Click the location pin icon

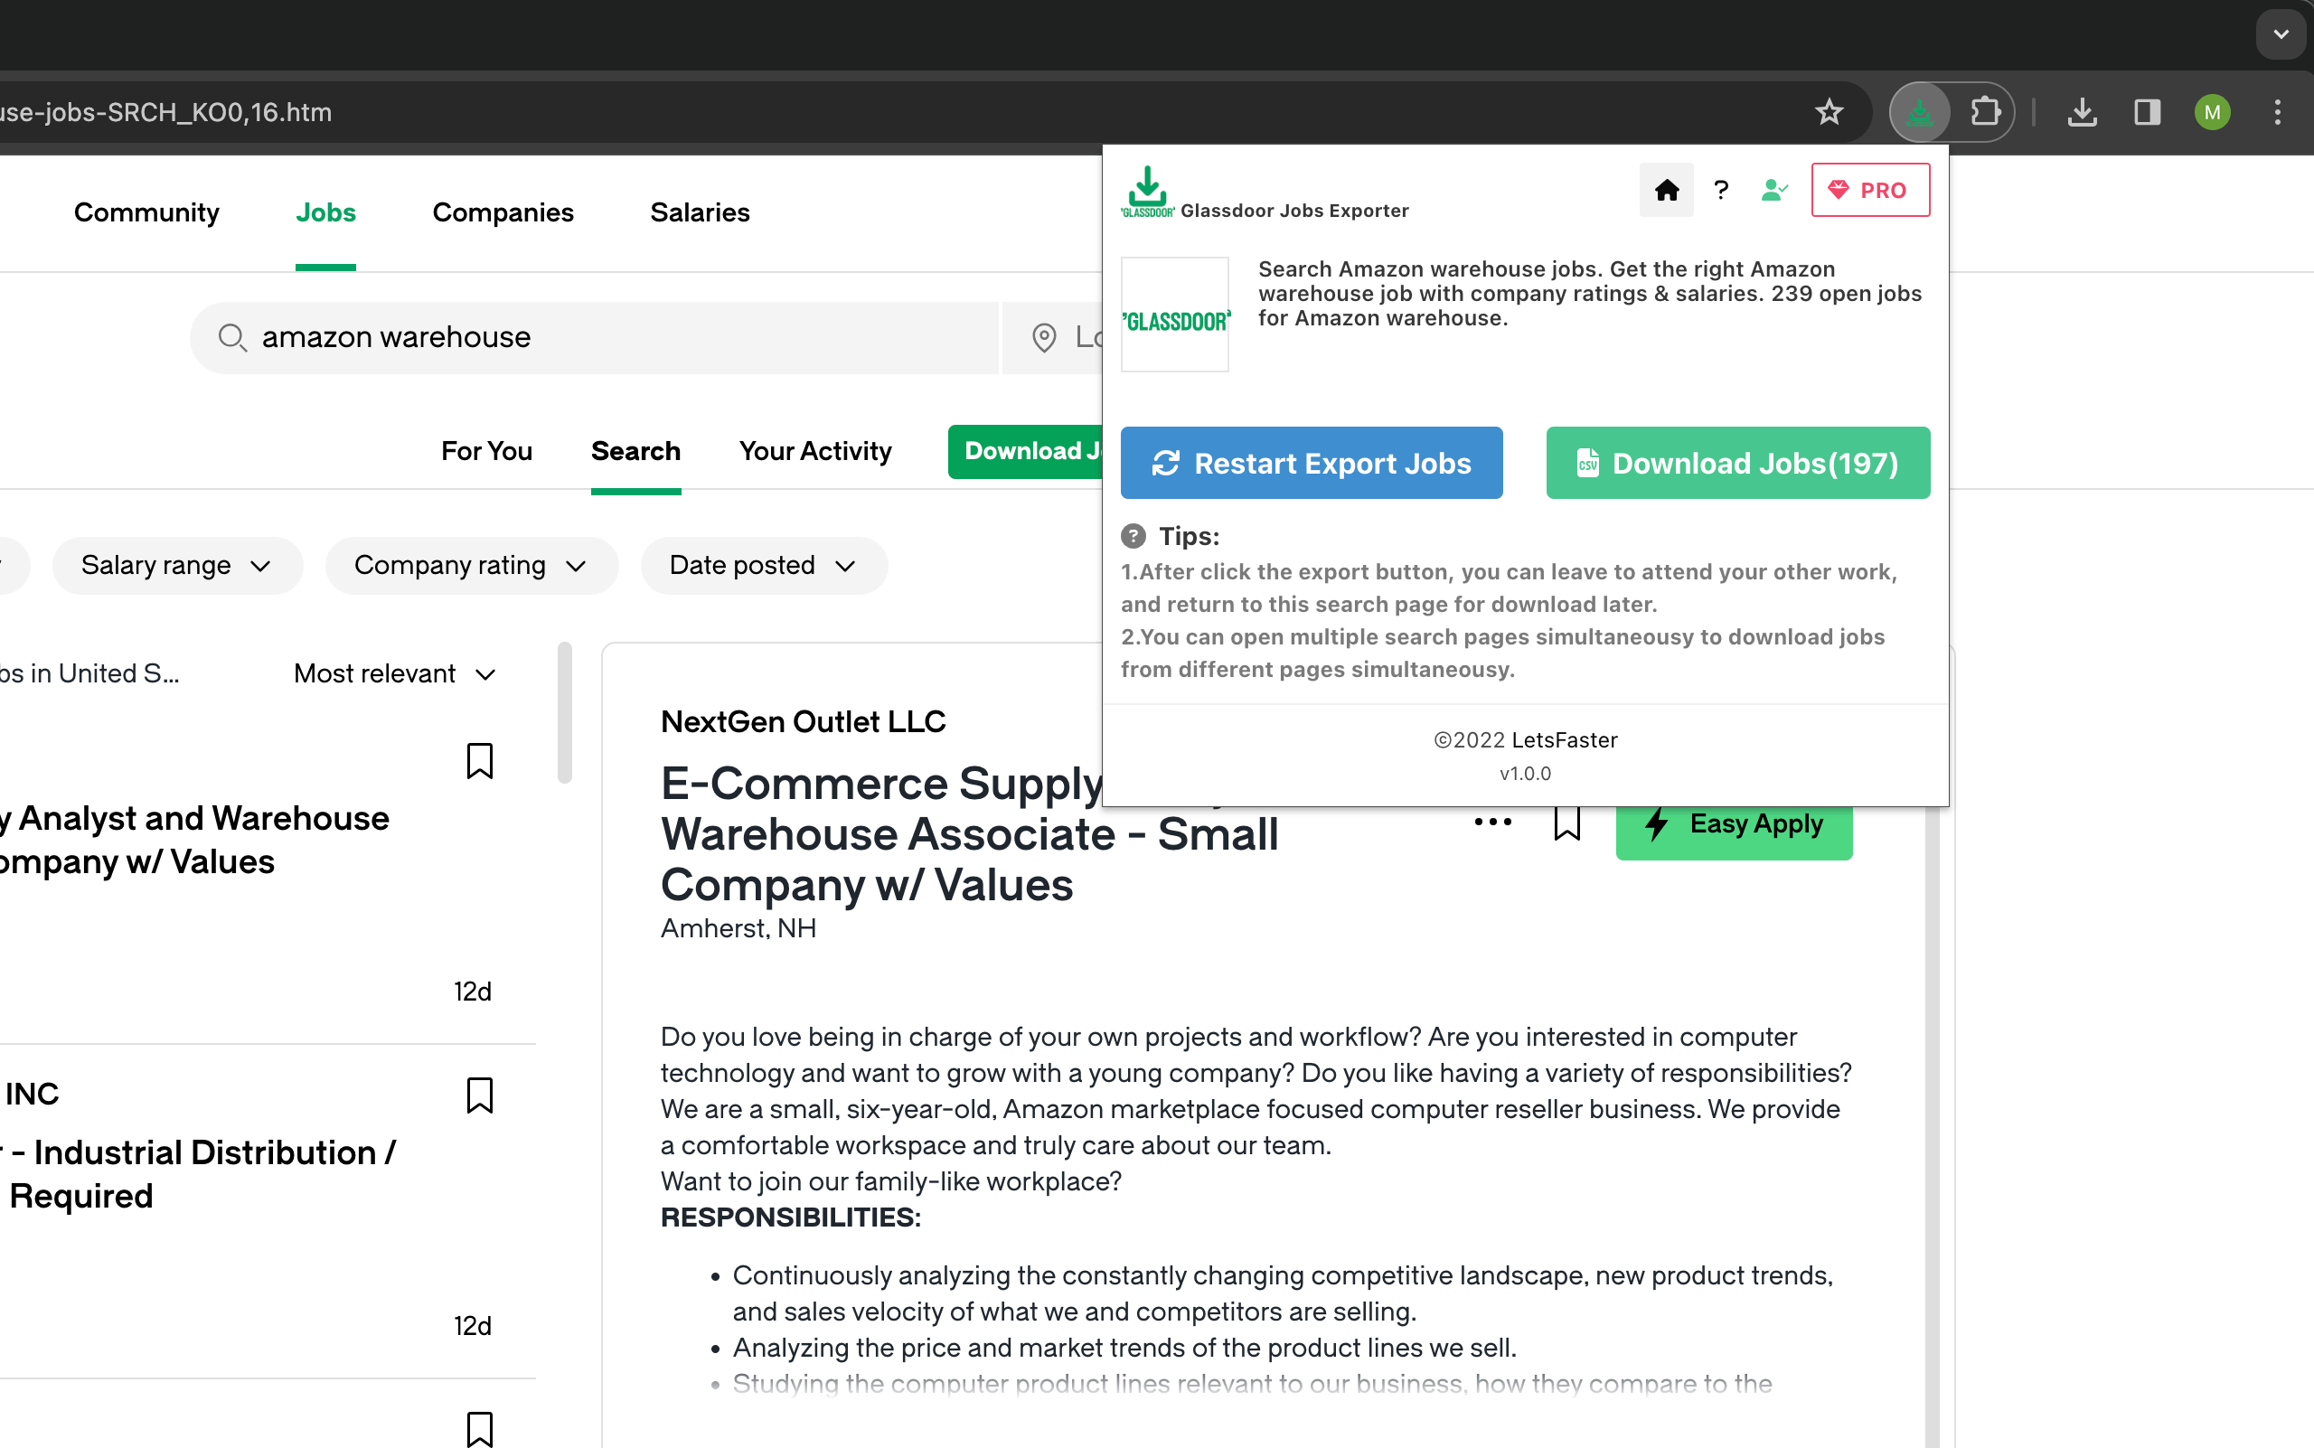(x=1044, y=337)
